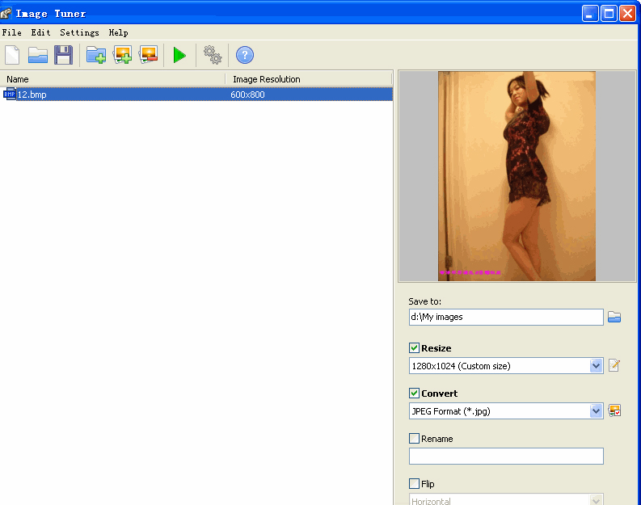Open the Edit menu

41,32
